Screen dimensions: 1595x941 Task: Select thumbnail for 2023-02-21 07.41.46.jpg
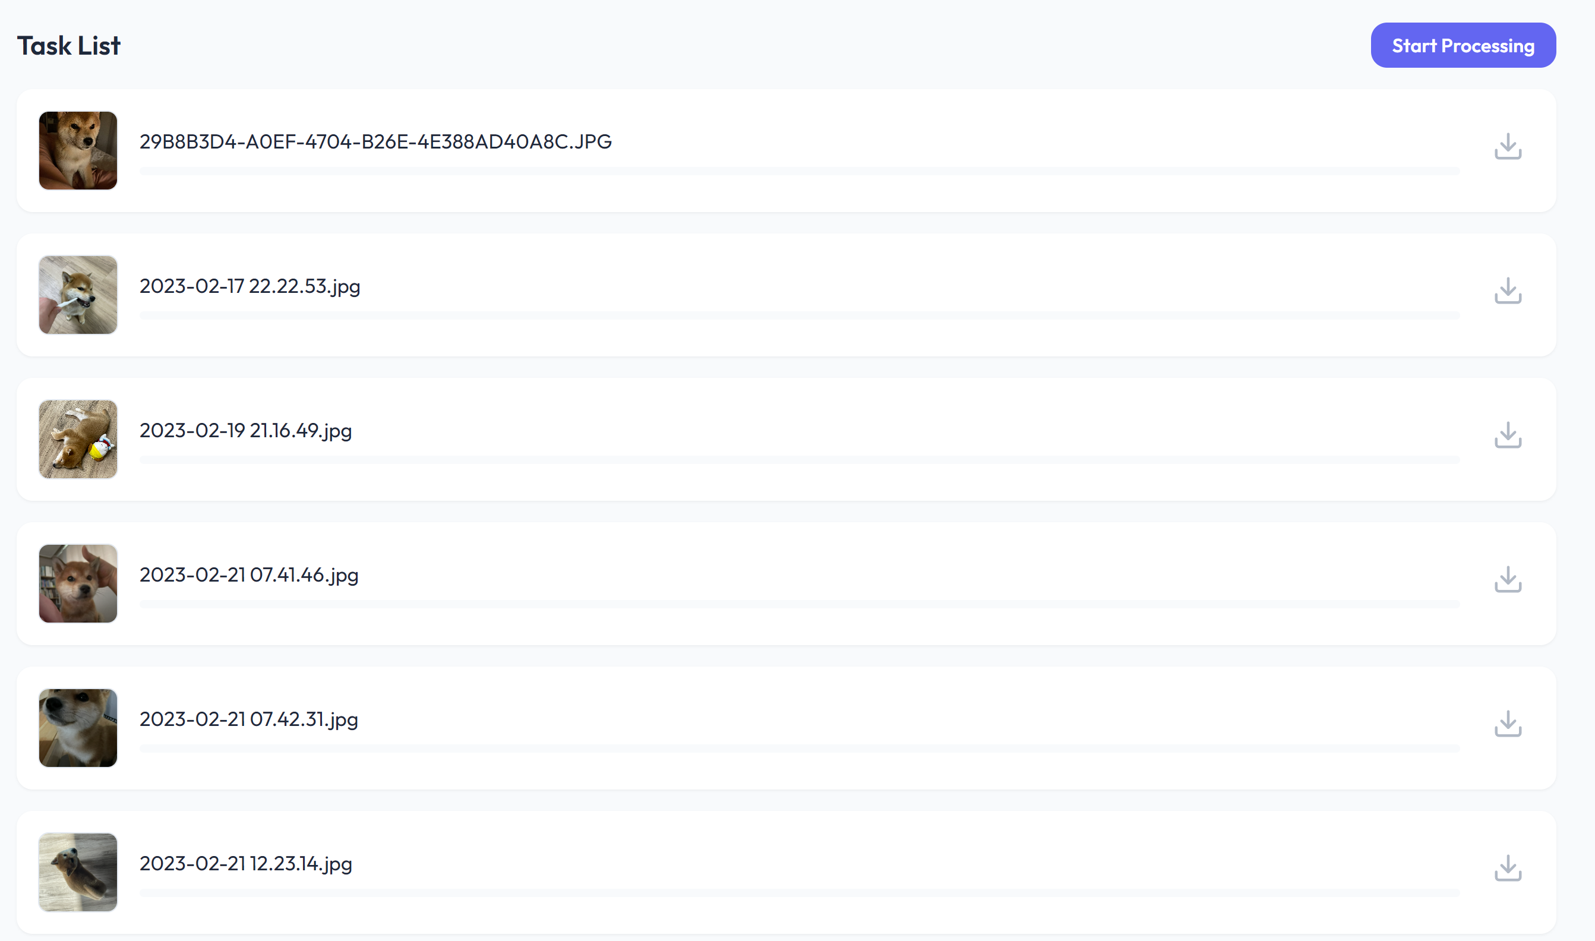coord(78,583)
